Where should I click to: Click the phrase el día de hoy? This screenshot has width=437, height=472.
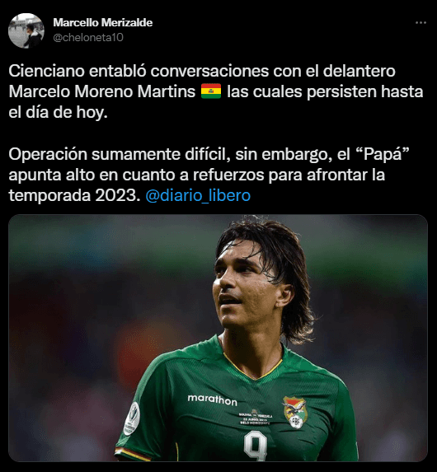point(58,113)
